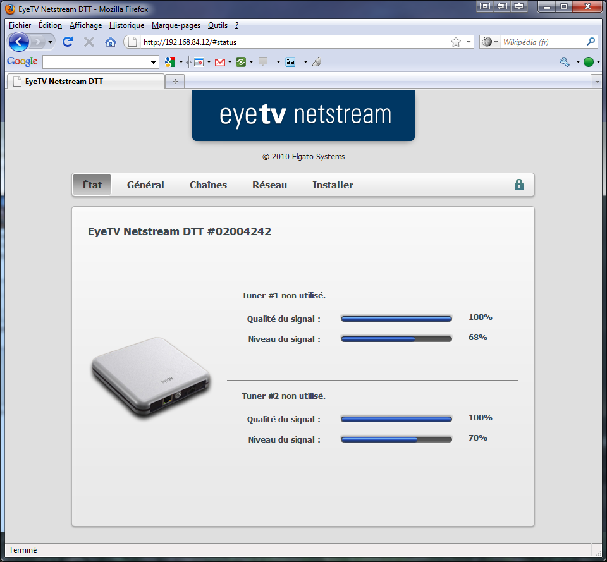Image resolution: width=607 pixels, height=562 pixels.
Task: Open Google toolbar wrench settings icon
Action: pos(565,62)
